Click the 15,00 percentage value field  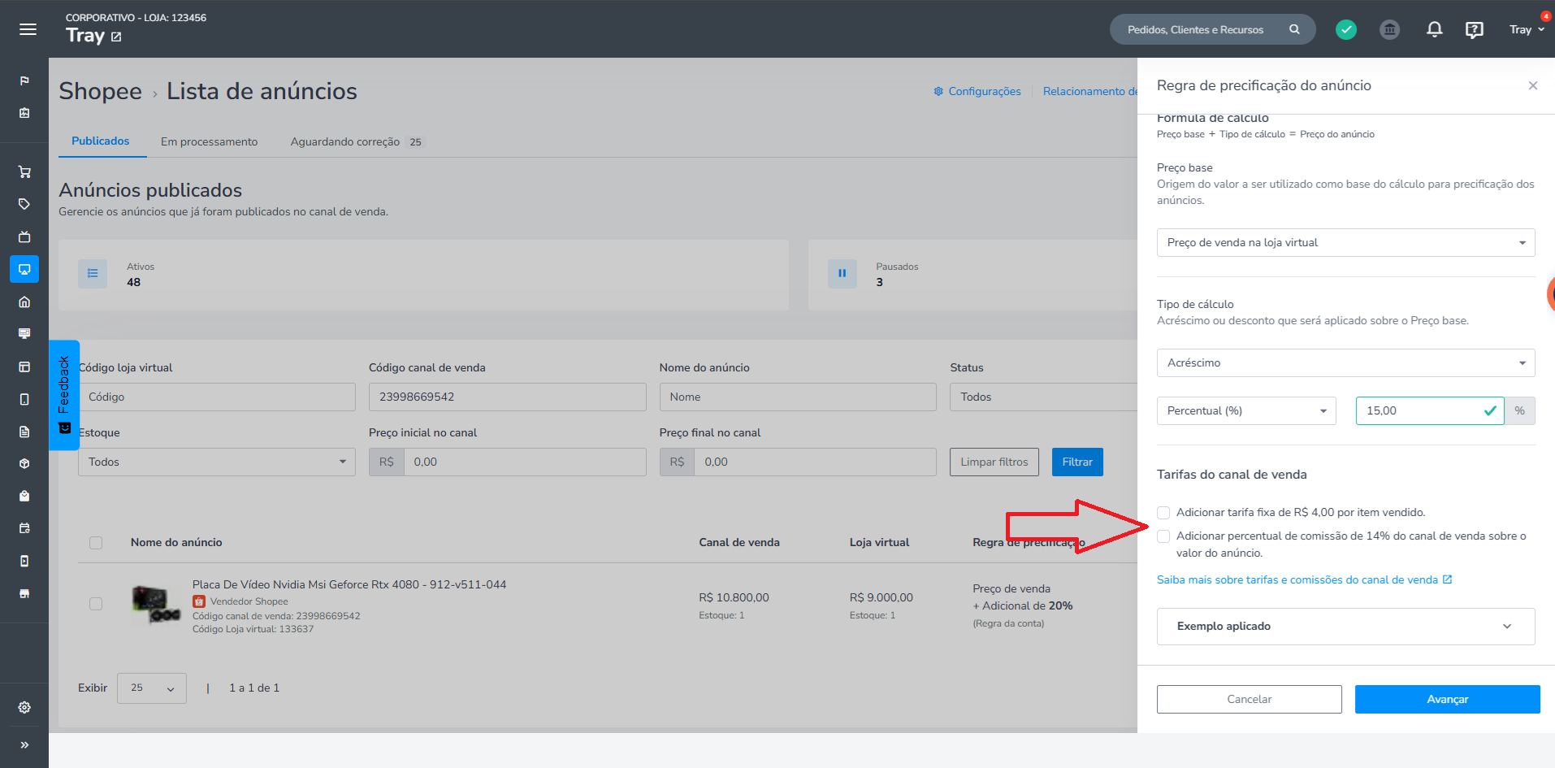coord(1429,410)
